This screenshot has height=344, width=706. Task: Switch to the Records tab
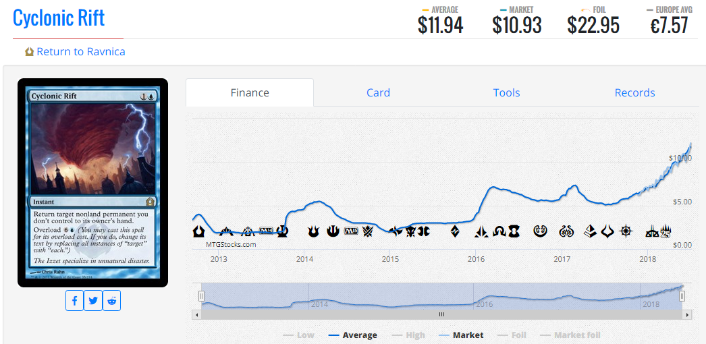(x=635, y=92)
